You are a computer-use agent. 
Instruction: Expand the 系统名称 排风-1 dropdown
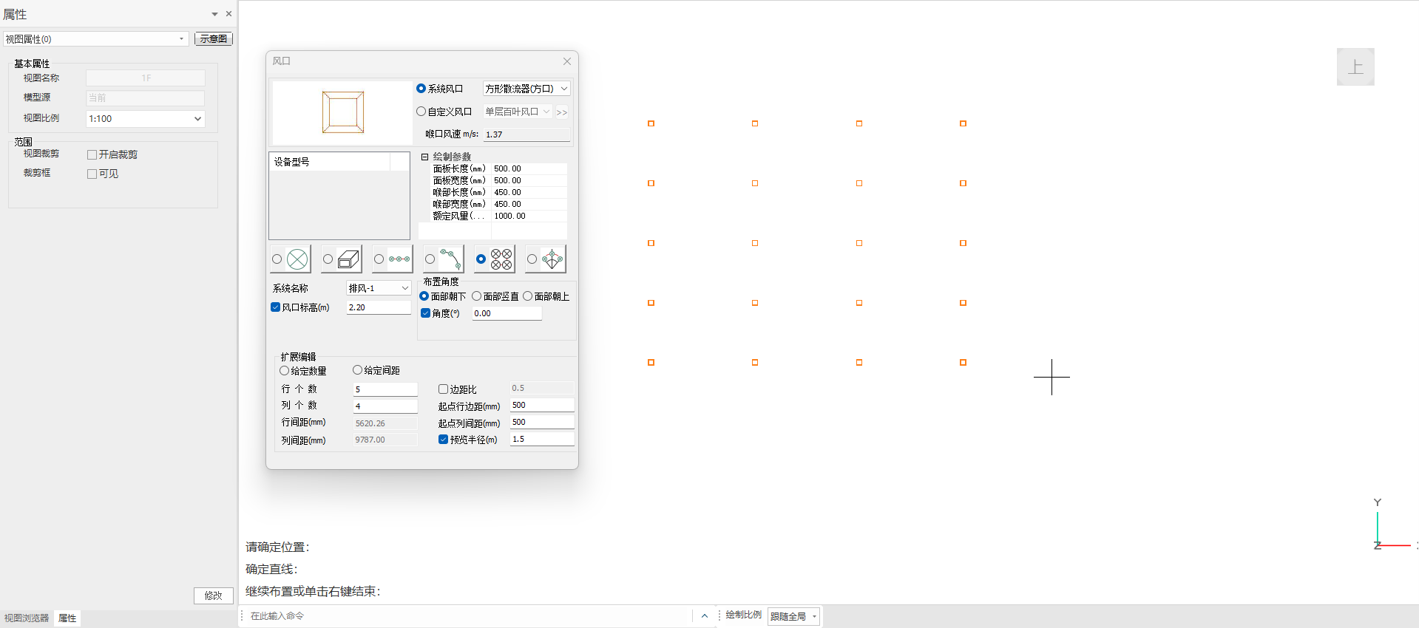379,288
